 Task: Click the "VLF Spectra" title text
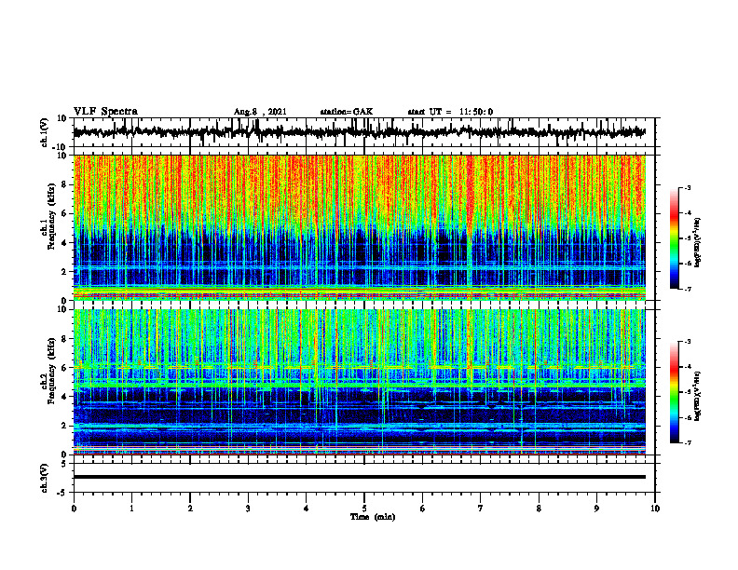[x=105, y=112]
